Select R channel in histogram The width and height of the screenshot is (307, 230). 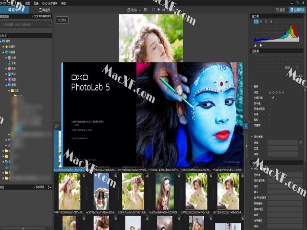(261, 21)
